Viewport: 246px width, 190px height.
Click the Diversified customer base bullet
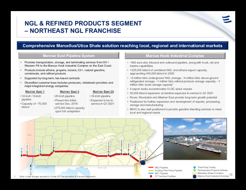(x=69, y=84)
